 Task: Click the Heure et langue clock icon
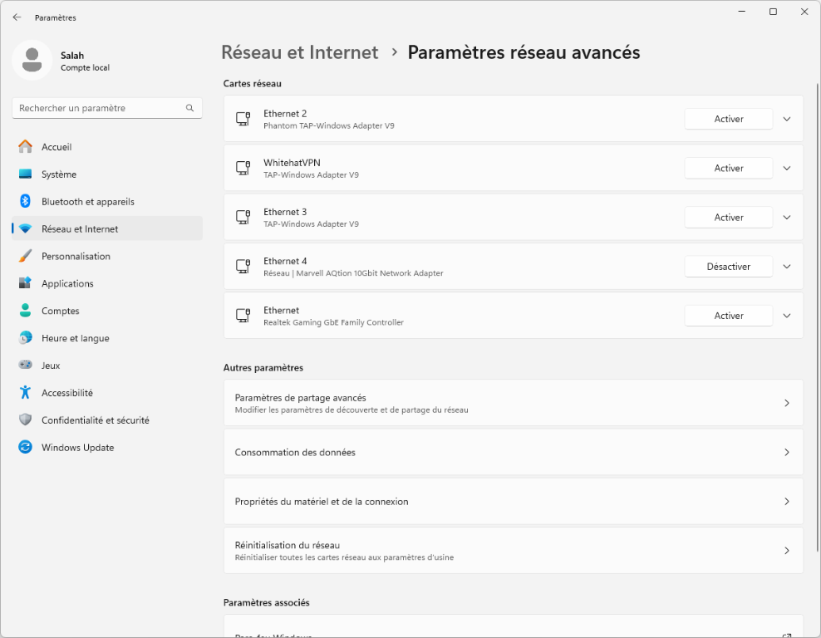pyautogui.click(x=25, y=337)
